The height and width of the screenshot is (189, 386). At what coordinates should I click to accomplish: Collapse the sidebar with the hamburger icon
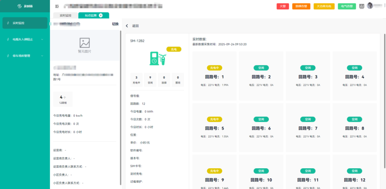point(57,6)
